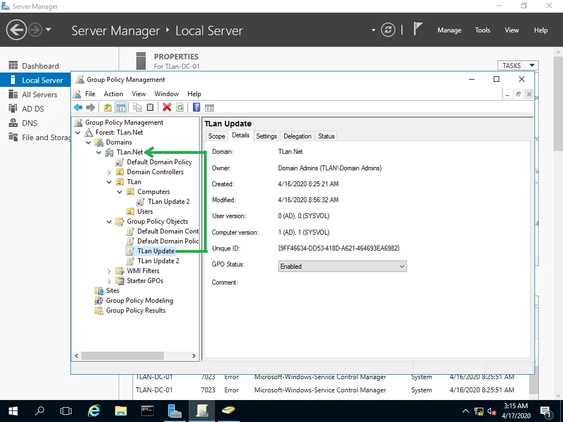
Task: Click the green Refresh toolbar icon
Action: [x=180, y=107]
